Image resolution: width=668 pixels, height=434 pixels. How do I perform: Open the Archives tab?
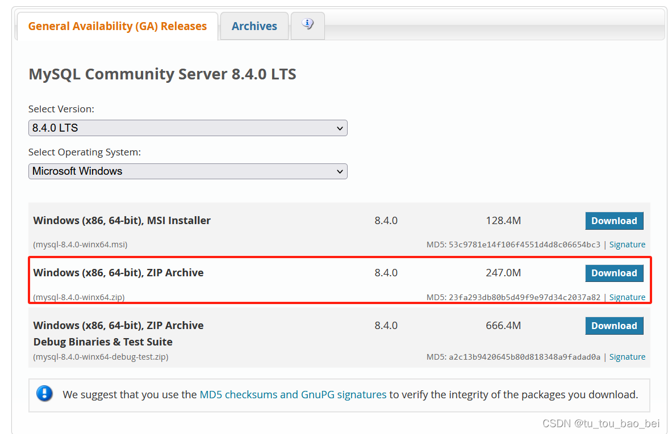coord(254,26)
